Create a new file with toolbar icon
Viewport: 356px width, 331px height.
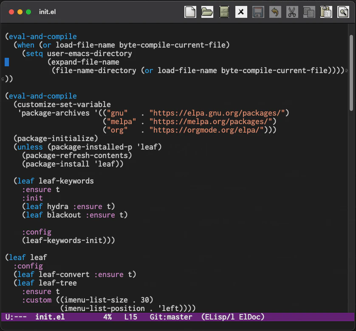(x=190, y=12)
